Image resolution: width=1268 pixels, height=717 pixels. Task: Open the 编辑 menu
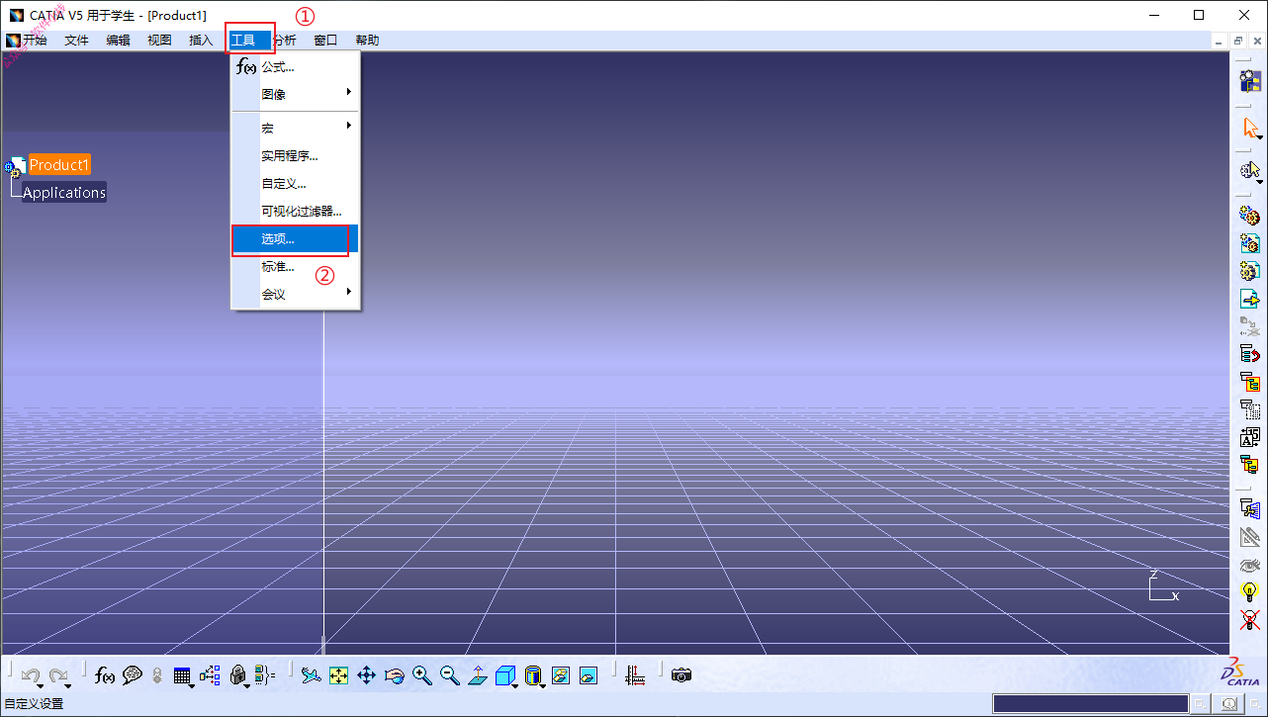coord(118,41)
